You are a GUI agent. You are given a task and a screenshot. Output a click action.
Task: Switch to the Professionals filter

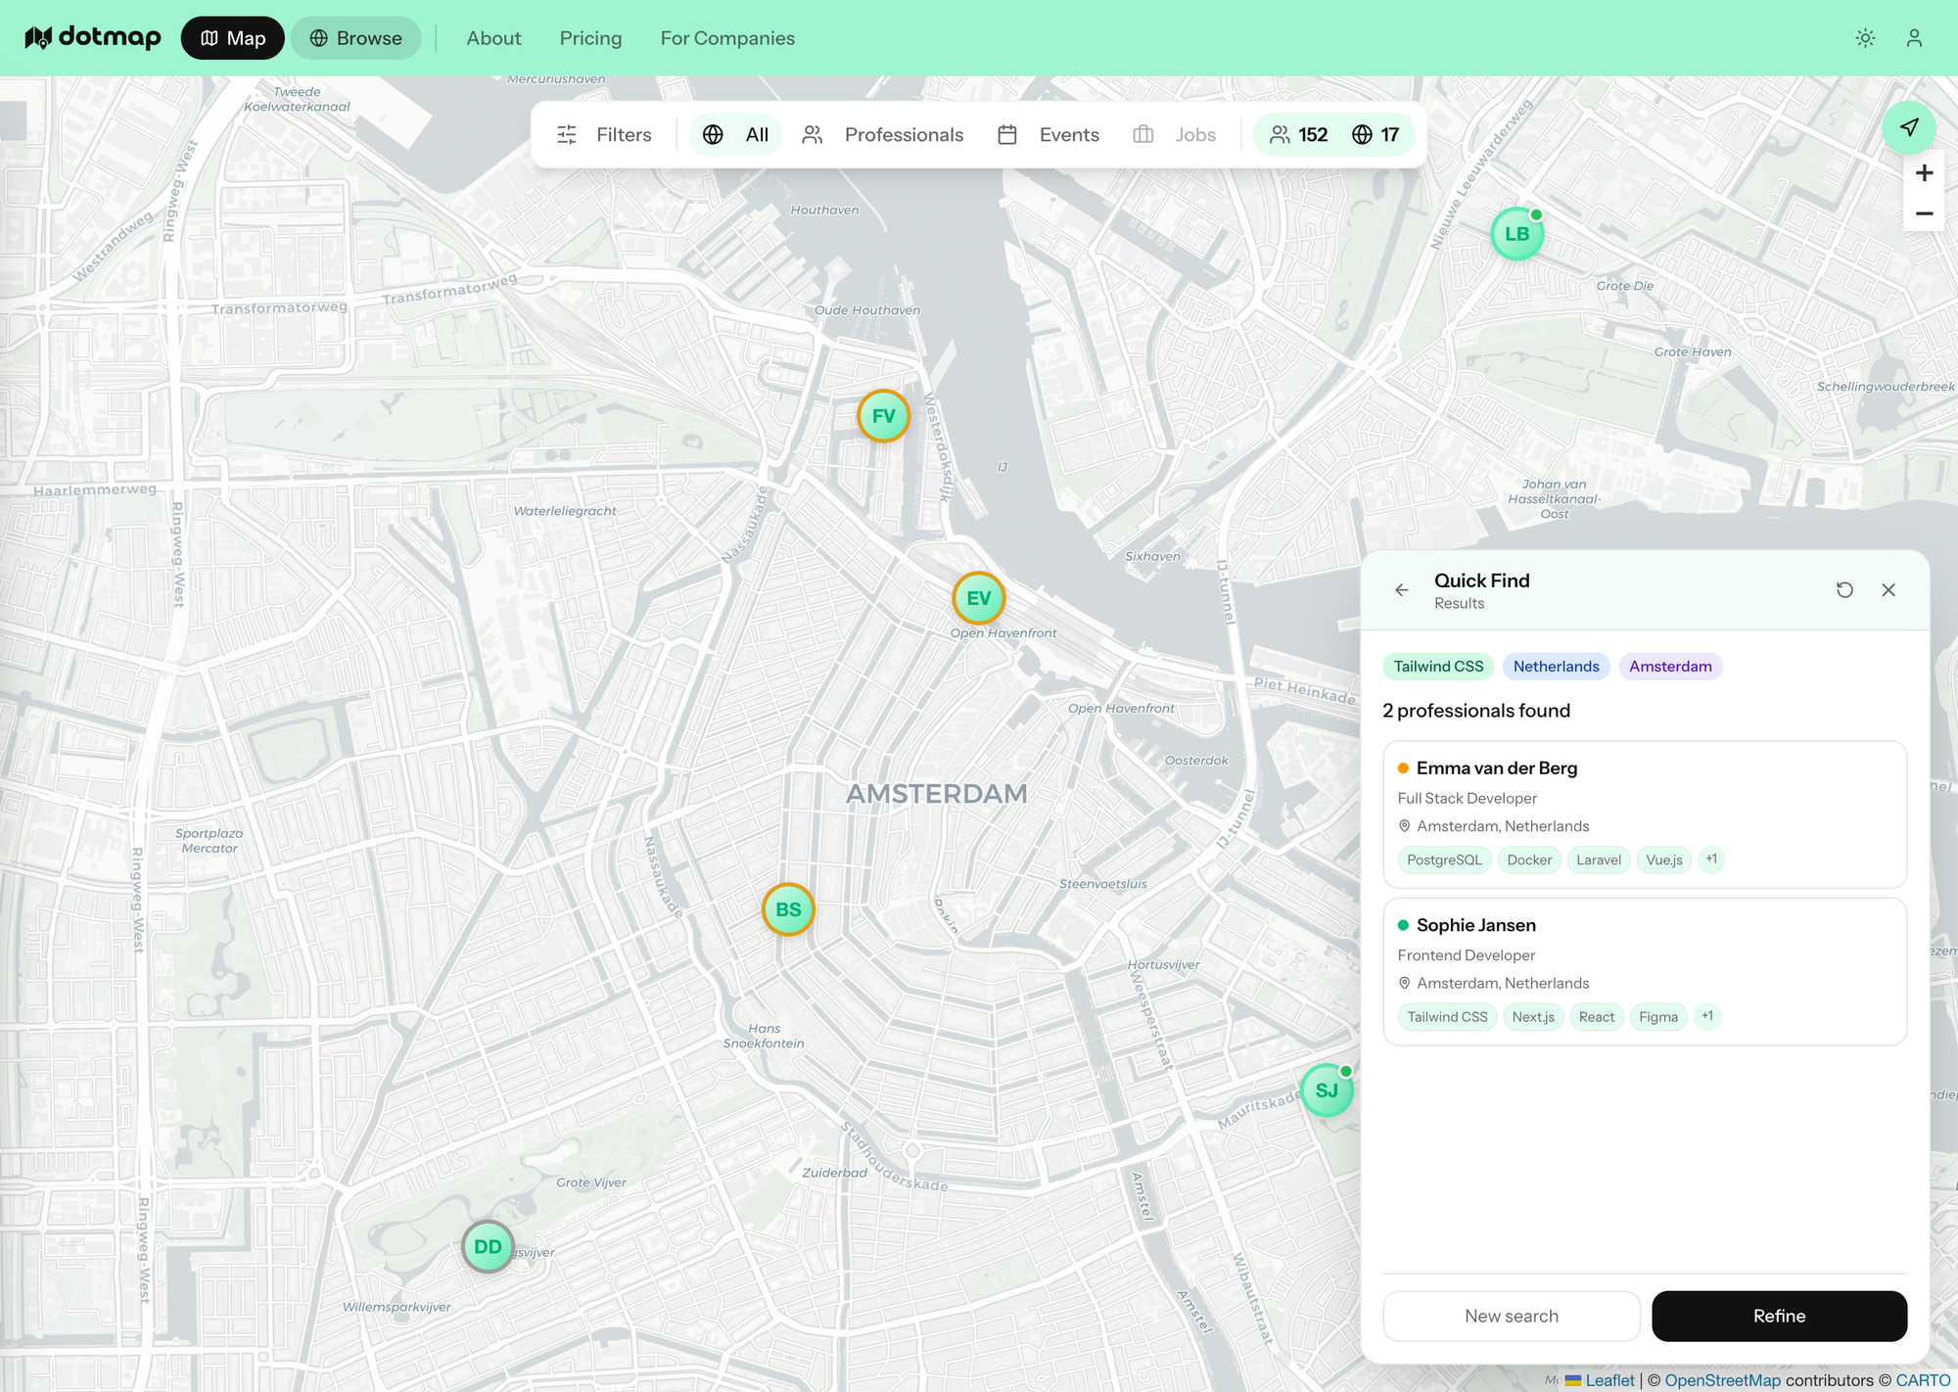pyautogui.click(x=883, y=135)
